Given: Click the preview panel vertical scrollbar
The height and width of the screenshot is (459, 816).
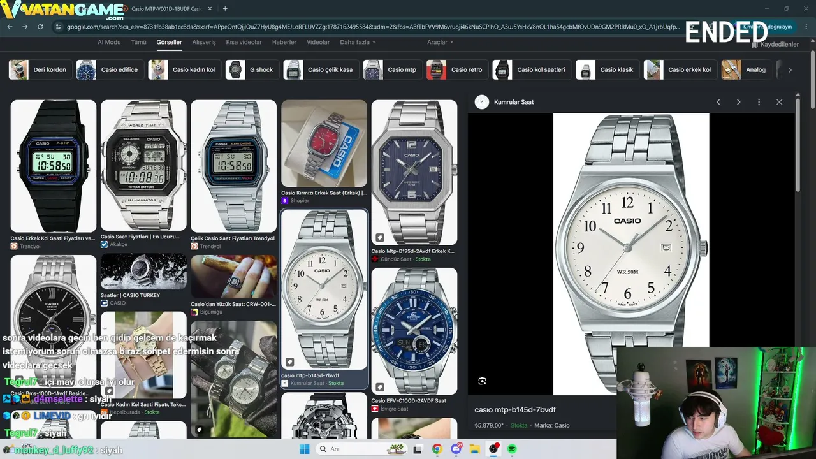Looking at the screenshot, I should click(798, 147).
